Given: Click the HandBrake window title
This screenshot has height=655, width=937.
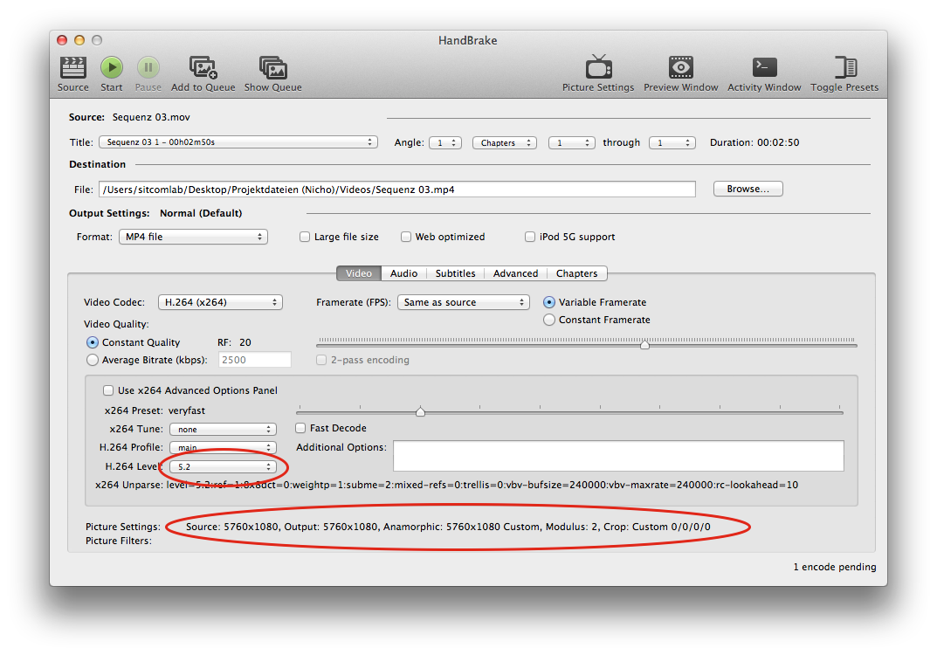Looking at the screenshot, I should tap(468, 40).
